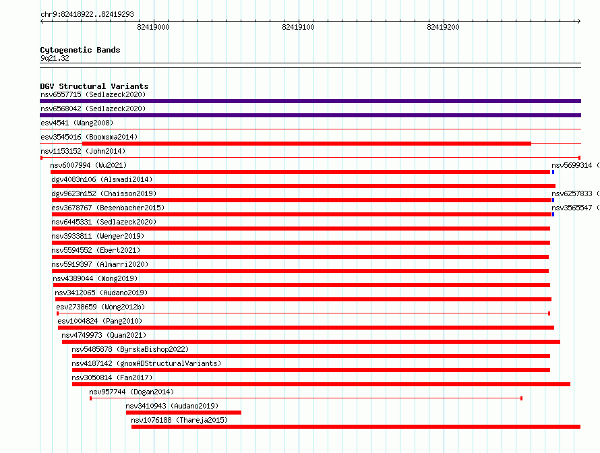
Task: Click the red bar for nsv4749973 (Quan2021)
Action: click(x=311, y=342)
